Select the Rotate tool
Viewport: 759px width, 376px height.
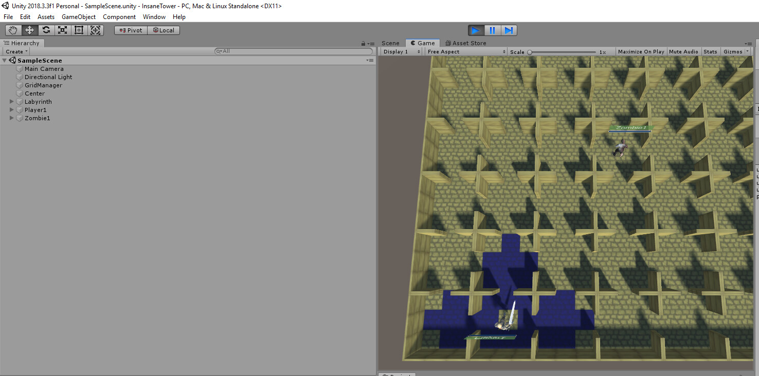click(x=46, y=30)
